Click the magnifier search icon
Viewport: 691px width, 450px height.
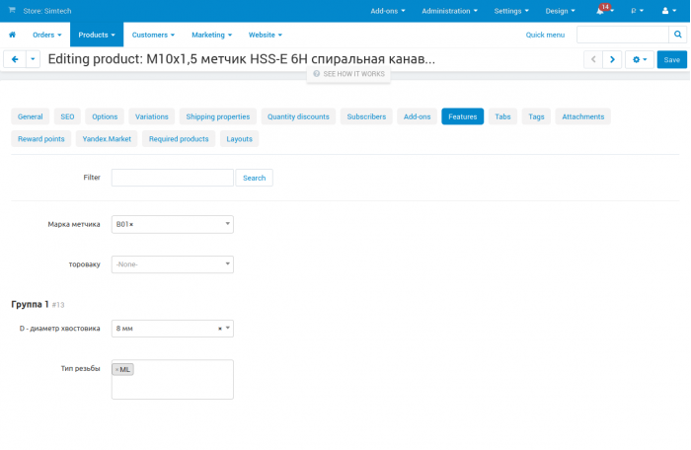pyautogui.click(x=677, y=35)
